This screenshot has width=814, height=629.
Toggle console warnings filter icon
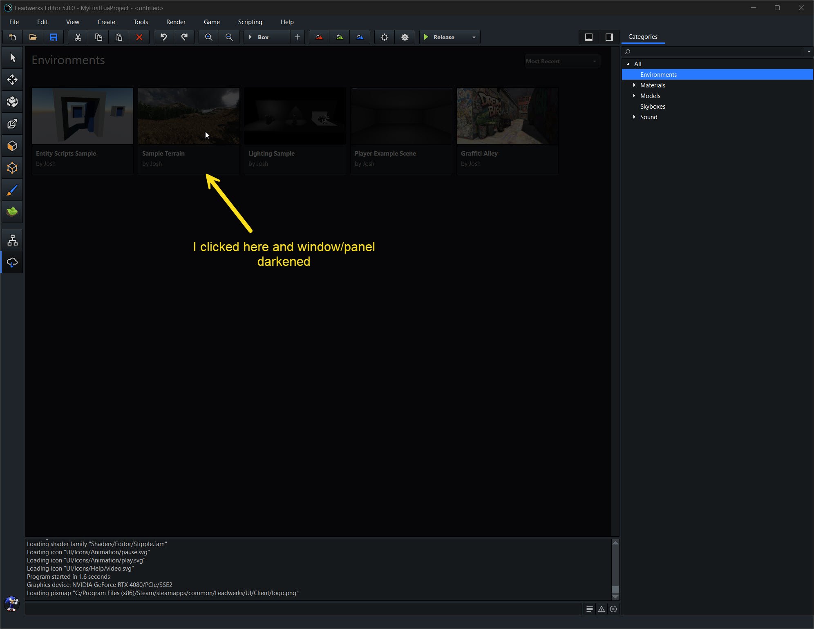pyautogui.click(x=602, y=609)
